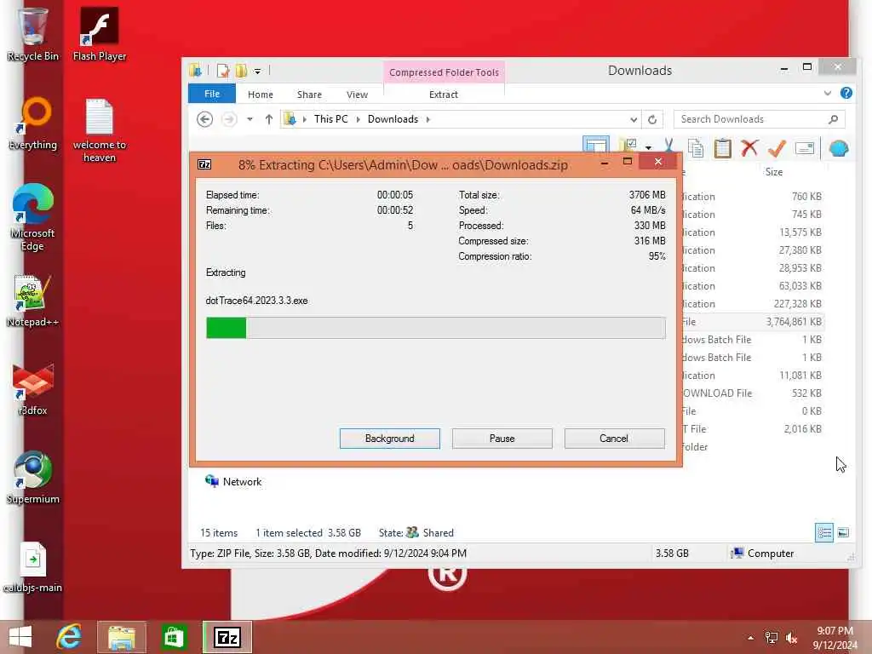
Task: Refresh the Downloads folder view
Action: (x=652, y=119)
